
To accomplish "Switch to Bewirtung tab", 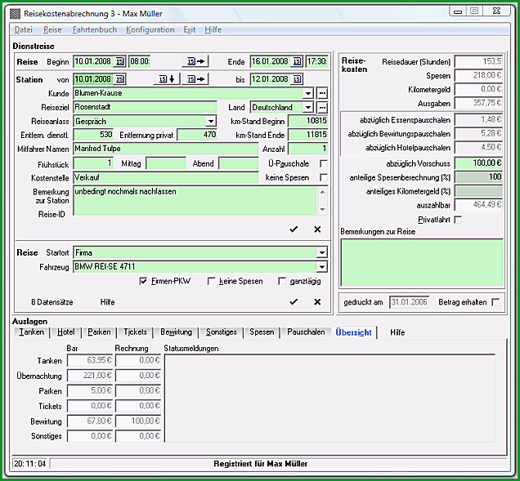I will (176, 332).
